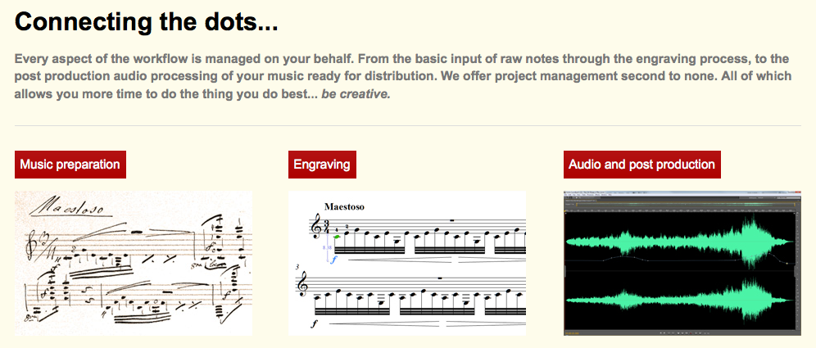Click the overview navigator bar above the waveform
Viewport: 816px width, 348px height.
(686, 205)
